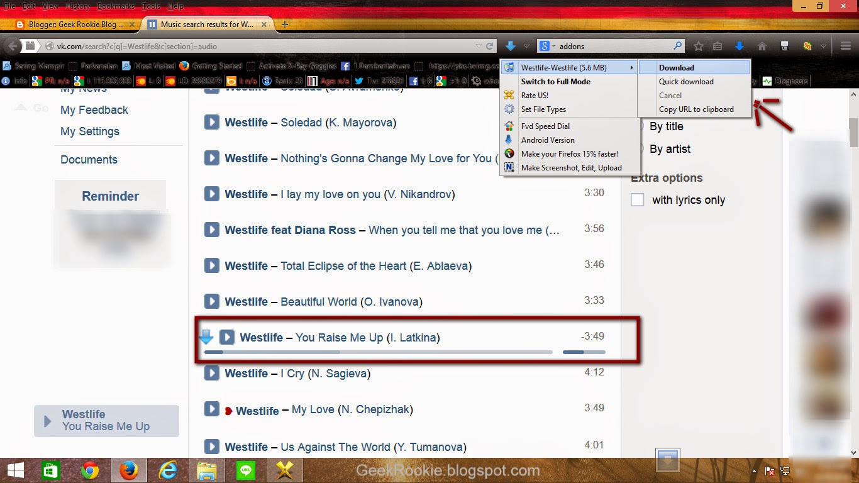Viewport: 859px width, 483px height.
Task: Play I lay my love on you track
Action: [212, 194]
